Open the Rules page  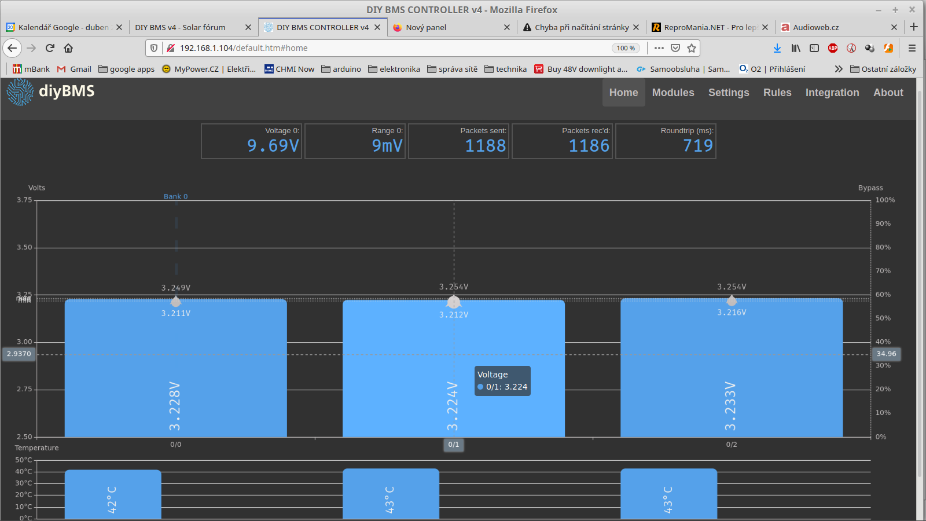pos(777,93)
